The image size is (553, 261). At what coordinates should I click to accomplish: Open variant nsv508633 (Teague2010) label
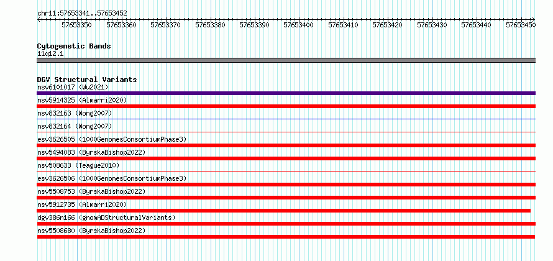(78, 165)
